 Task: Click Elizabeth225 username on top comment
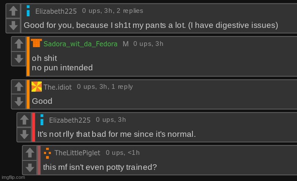(x=56, y=11)
